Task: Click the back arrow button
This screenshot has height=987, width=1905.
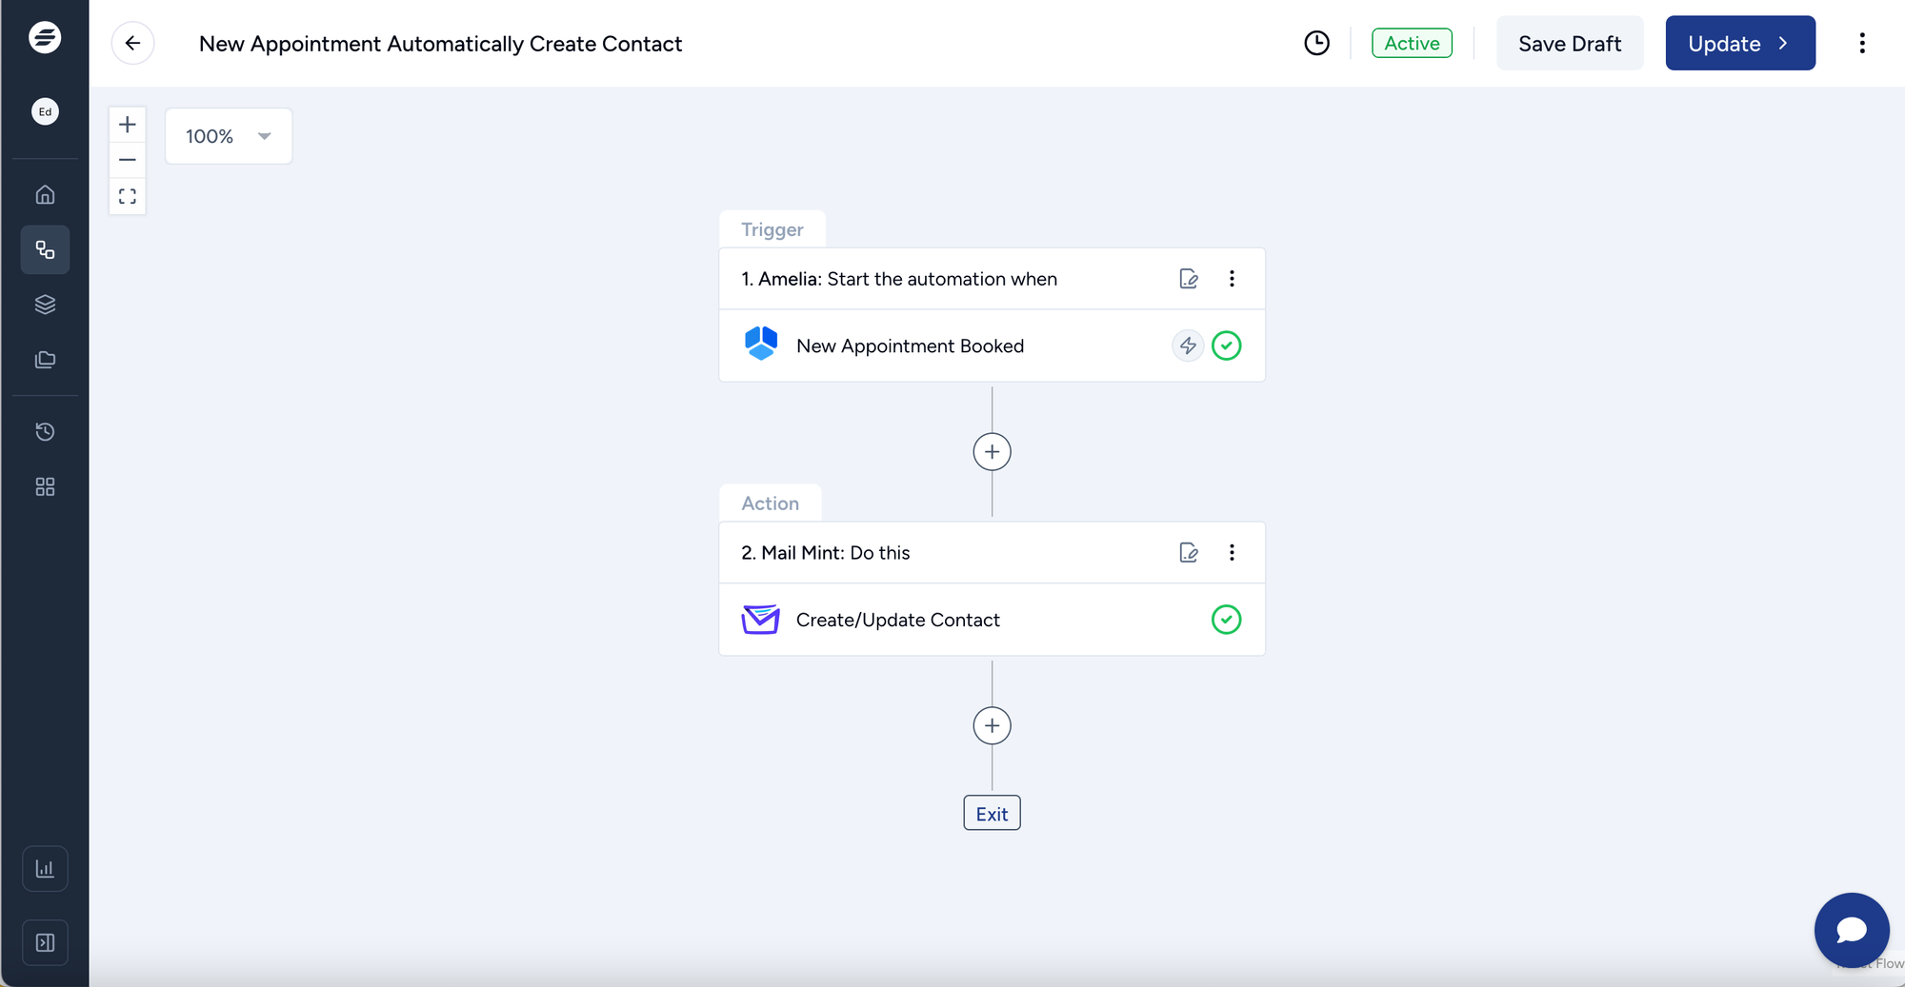Action: click(x=132, y=44)
